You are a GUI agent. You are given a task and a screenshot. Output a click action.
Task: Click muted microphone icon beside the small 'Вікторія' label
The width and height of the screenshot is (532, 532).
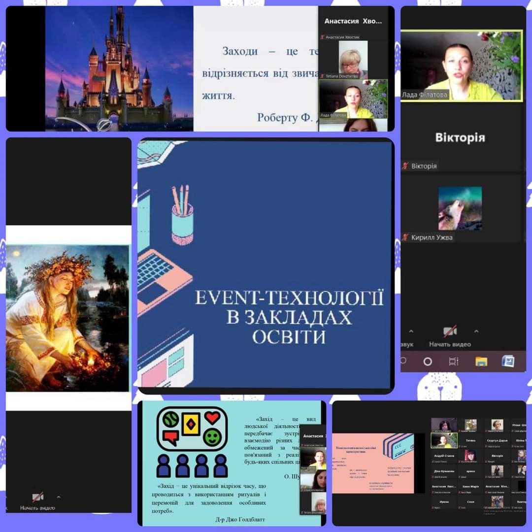coord(405,166)
